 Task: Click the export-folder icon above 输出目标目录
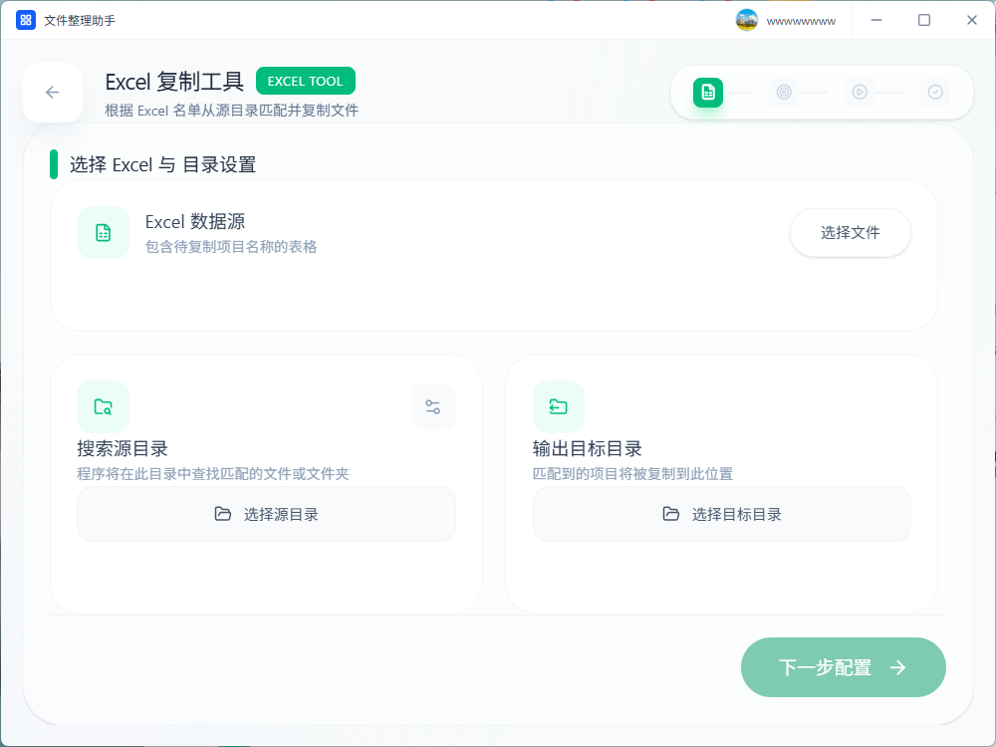(x=558, y=406)
